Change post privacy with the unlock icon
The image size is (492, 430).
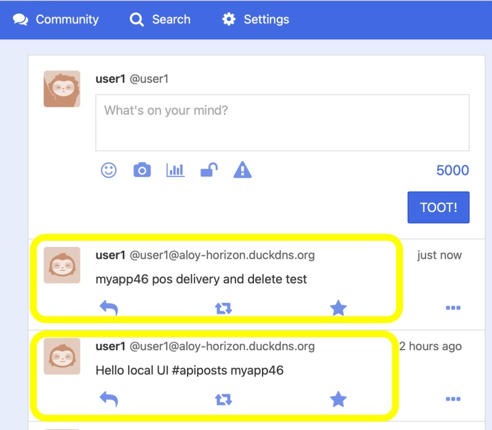pos(209,170)
